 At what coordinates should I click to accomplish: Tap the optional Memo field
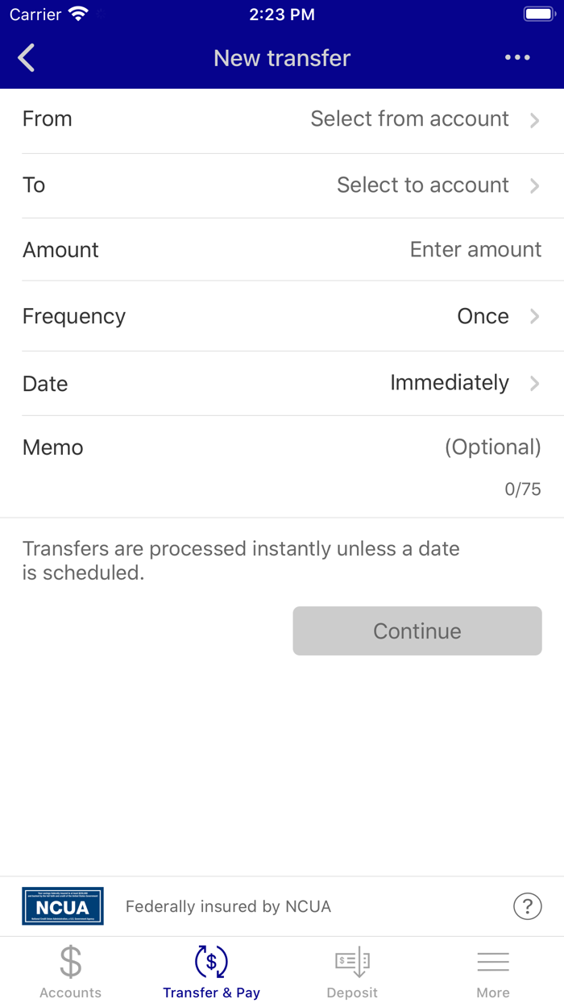tap(492, 447)
